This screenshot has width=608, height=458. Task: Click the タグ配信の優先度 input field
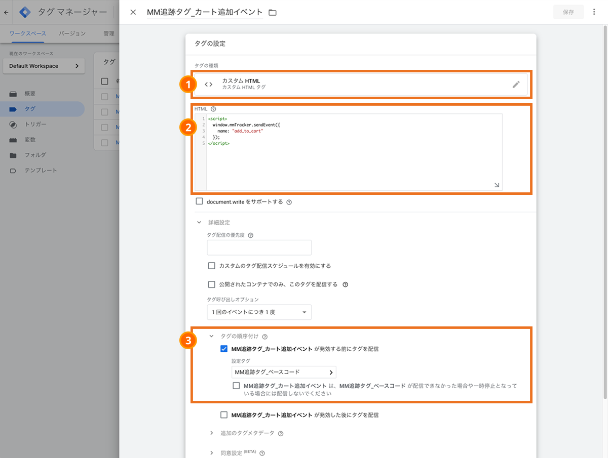pos(259,247)
